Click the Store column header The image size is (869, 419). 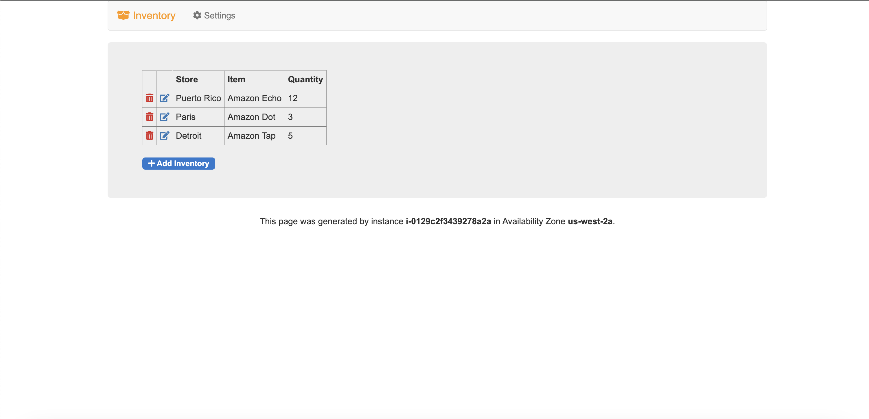(x=199, y=79)
